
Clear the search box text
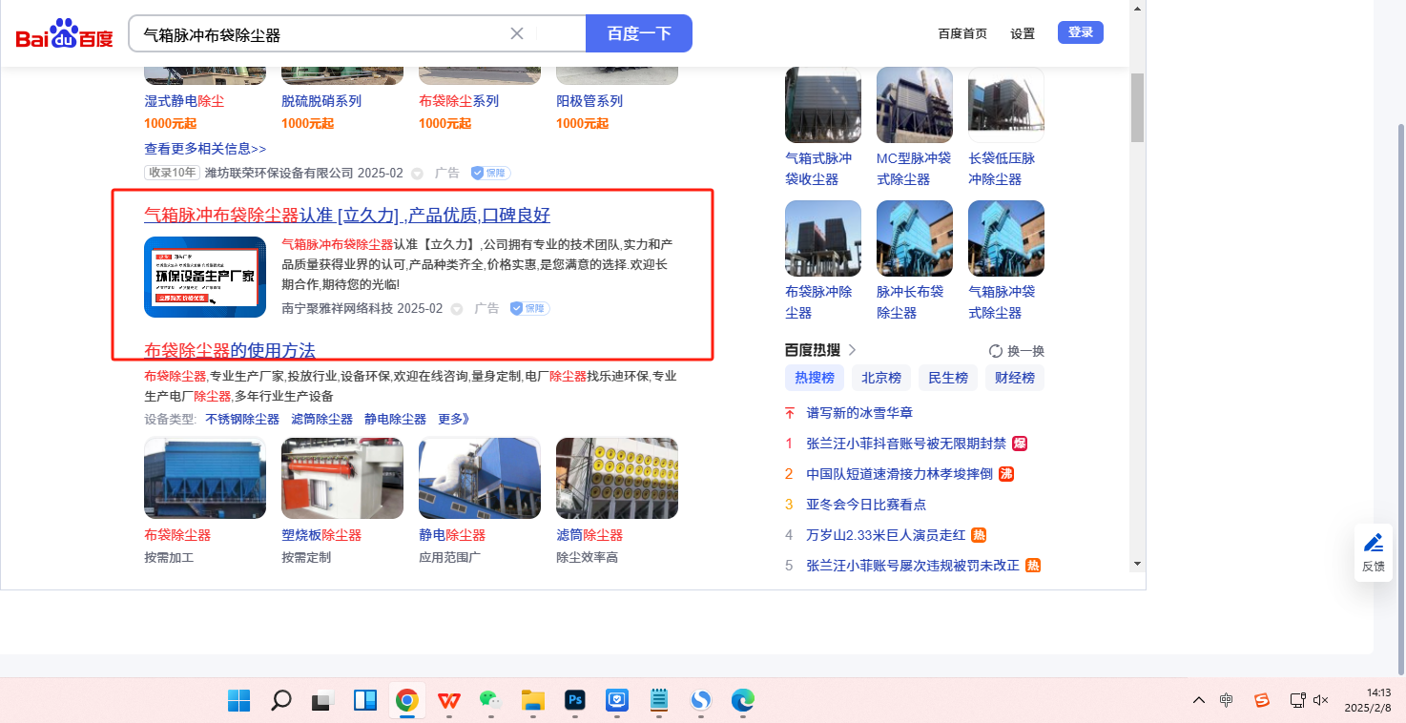click(x=517, y=33)
